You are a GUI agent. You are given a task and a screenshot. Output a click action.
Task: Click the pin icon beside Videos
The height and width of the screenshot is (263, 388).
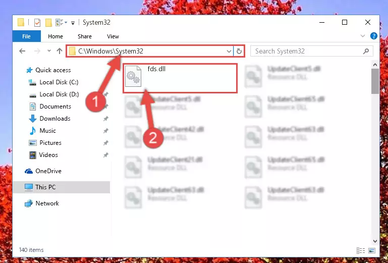[x=105, y=155]
